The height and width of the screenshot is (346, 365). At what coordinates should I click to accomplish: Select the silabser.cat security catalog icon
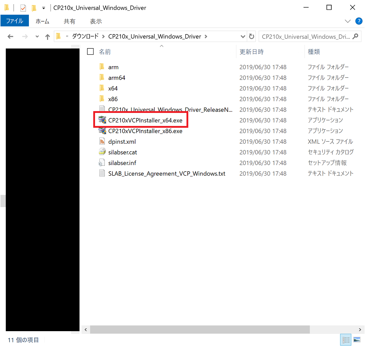pos(102,152)
